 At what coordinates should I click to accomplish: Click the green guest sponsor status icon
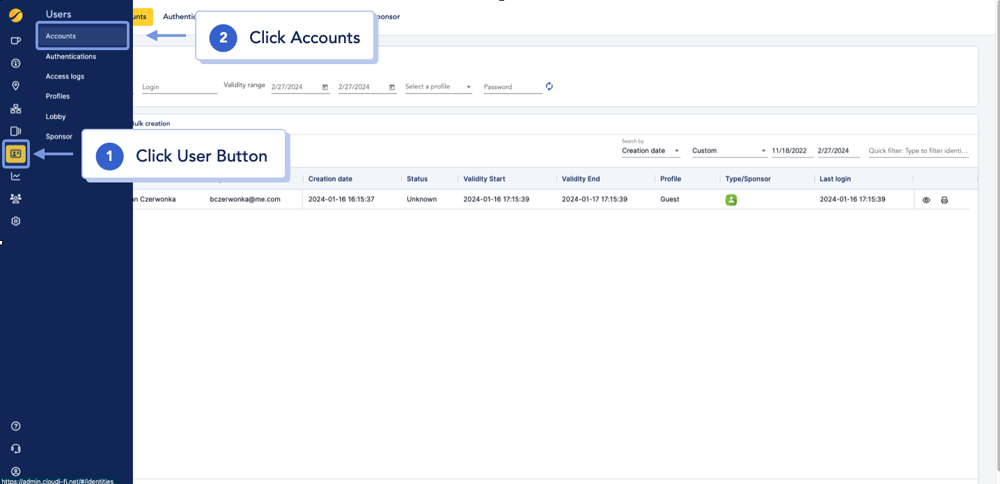click(731, 200)
